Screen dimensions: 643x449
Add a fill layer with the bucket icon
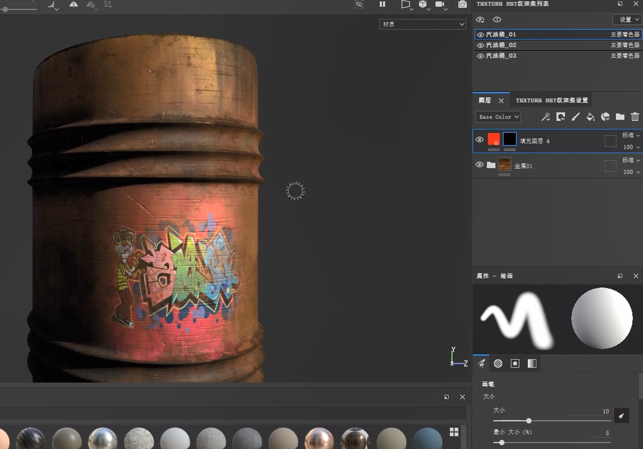tap(590, 117)
